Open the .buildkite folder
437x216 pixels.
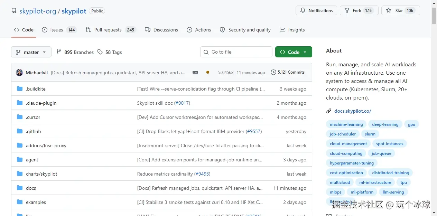pos(36,89)
